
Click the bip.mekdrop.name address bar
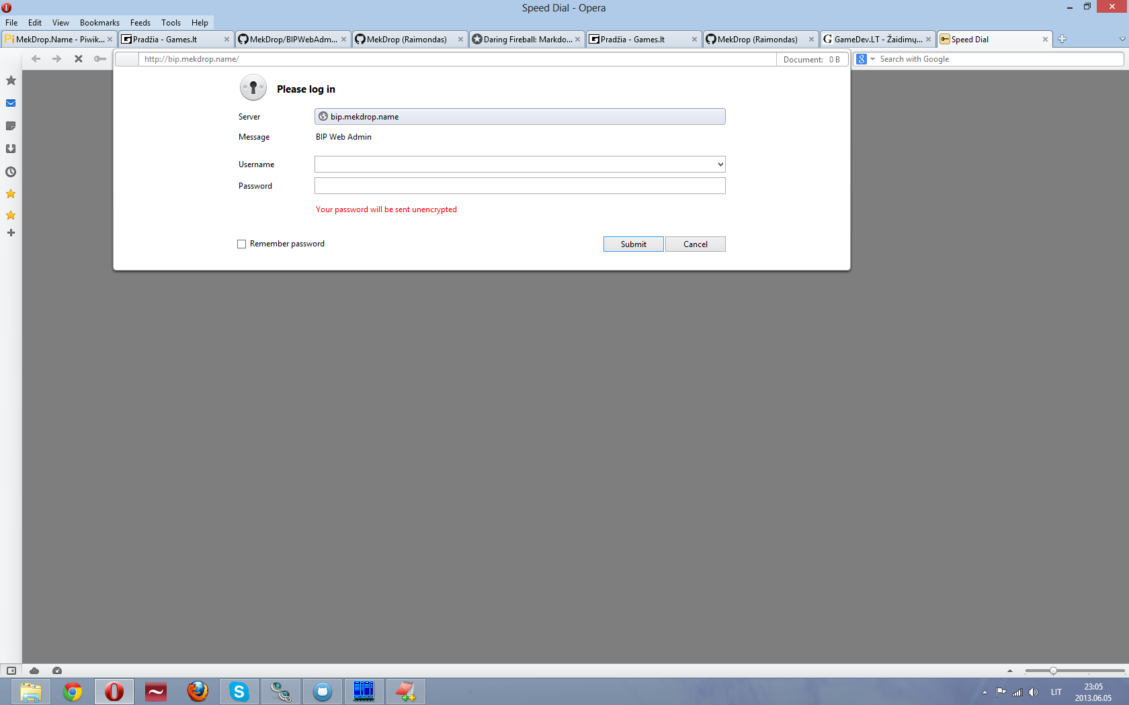coord(457,59)
